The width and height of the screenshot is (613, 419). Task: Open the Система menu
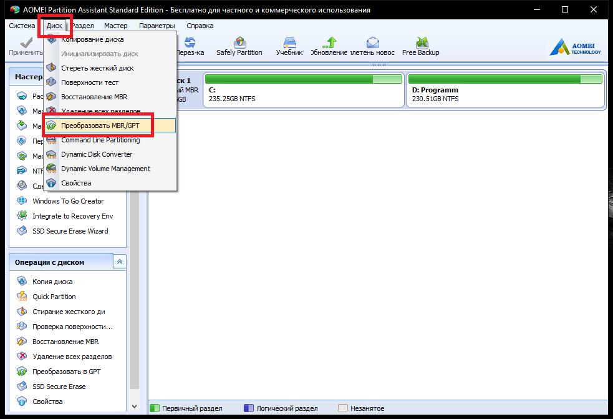click(22, 26)
